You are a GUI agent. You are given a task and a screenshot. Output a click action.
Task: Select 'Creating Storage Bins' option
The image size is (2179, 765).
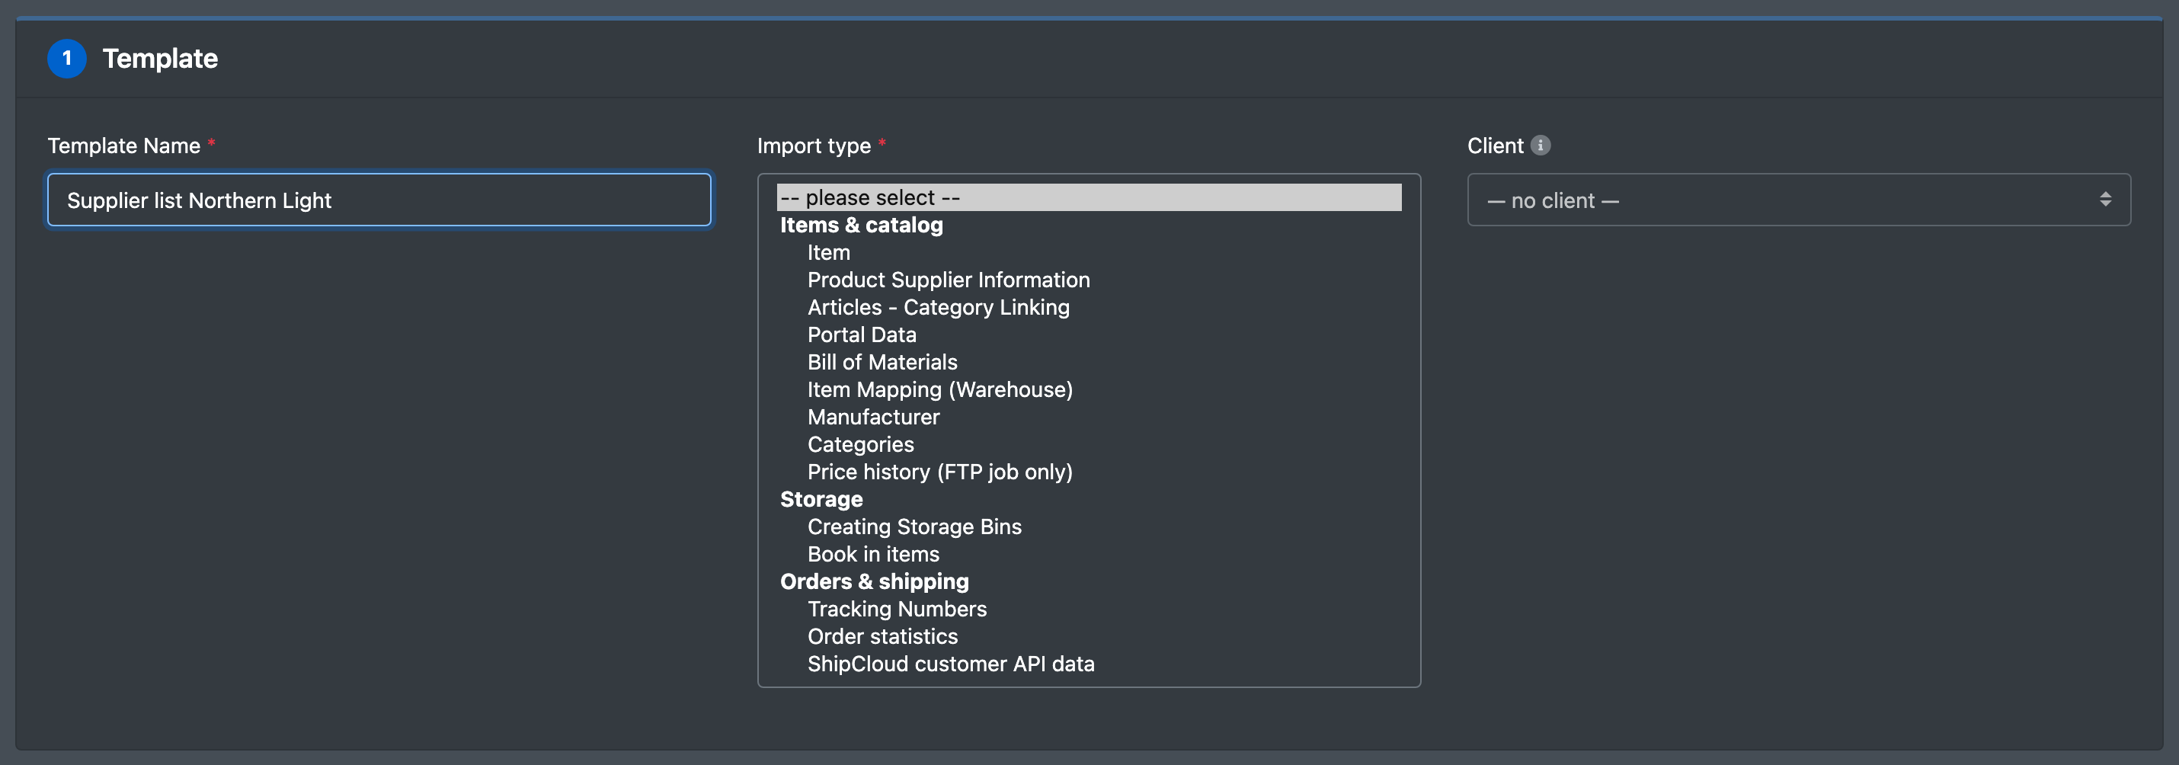tap(1089, 527)
